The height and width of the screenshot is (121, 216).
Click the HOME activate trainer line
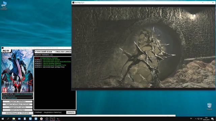point(46,58)
